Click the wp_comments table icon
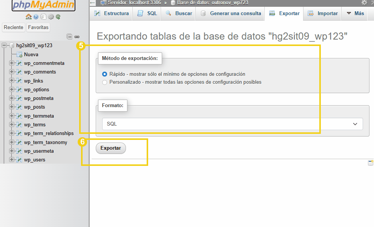 click(19, 72)
